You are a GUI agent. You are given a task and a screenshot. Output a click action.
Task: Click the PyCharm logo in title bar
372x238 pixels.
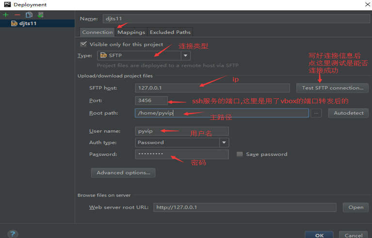pyautogui.click(x=7, y=4)
